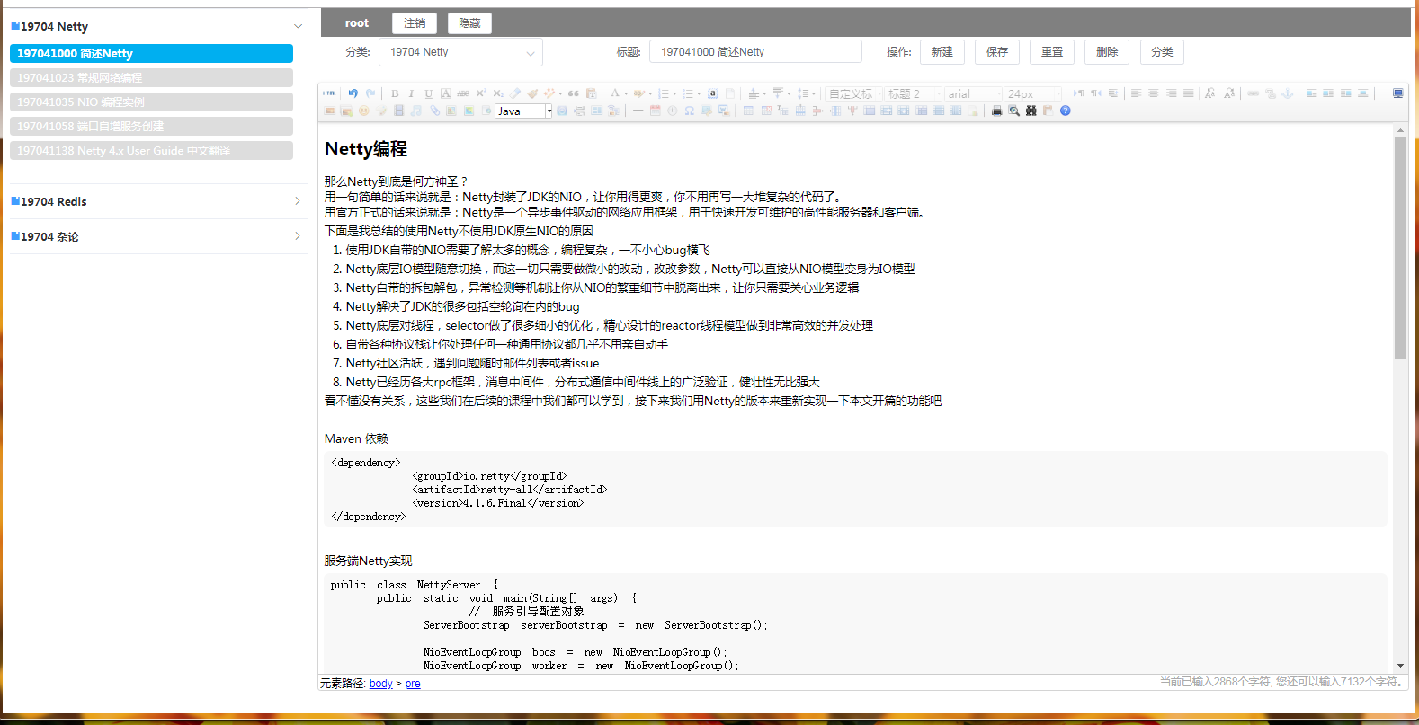Click the 重置 reset button
The image size is (1419, 725).
tap(1052, 52)
